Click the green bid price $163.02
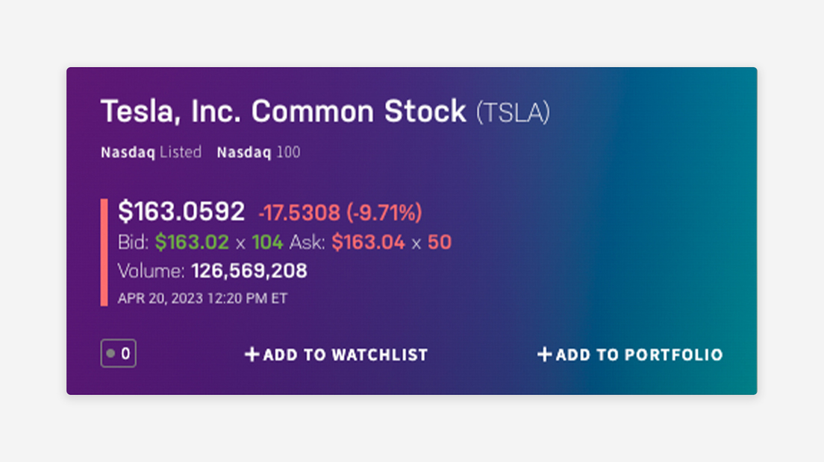The width and height of the screenshot is (824, 462). click(192, 242)
